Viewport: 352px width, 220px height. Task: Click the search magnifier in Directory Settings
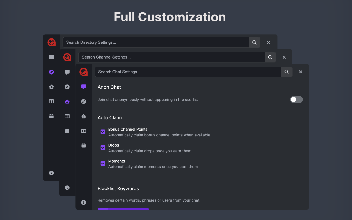254,42
